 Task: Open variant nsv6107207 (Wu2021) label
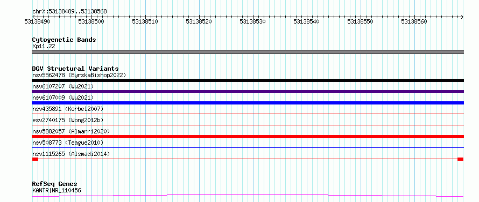[63, 86]
